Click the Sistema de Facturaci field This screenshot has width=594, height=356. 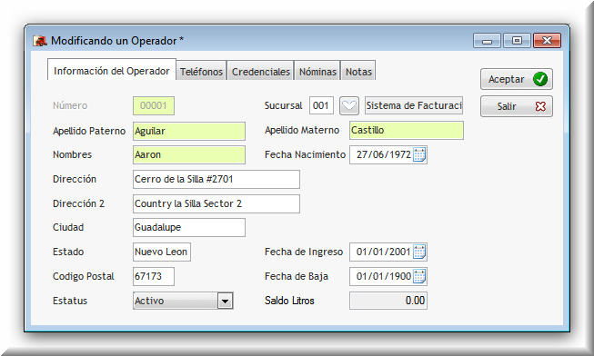[x=414, y=105]
